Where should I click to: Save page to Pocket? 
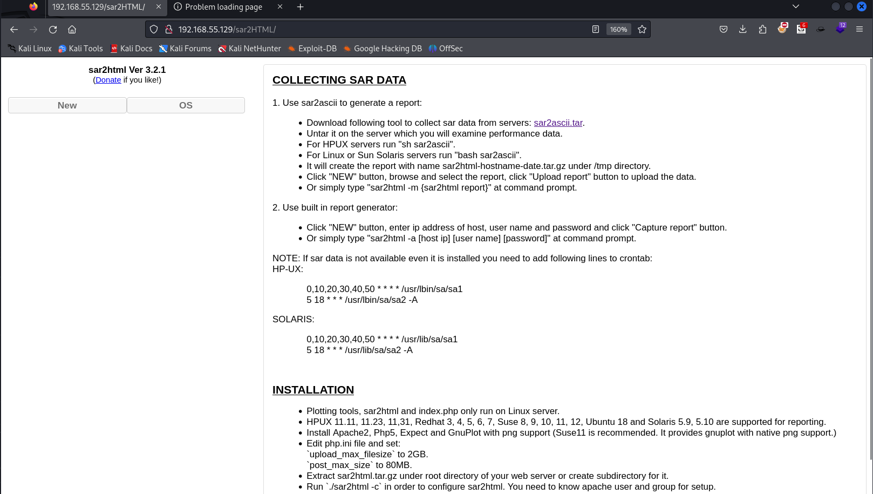pyautogui.click(x=724, y=29)
